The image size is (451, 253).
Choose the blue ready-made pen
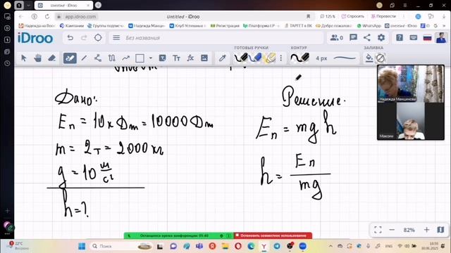pos(255,58)
